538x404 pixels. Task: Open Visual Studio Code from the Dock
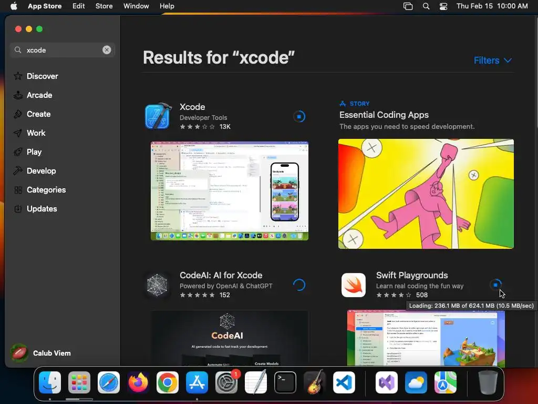point(344,382)
